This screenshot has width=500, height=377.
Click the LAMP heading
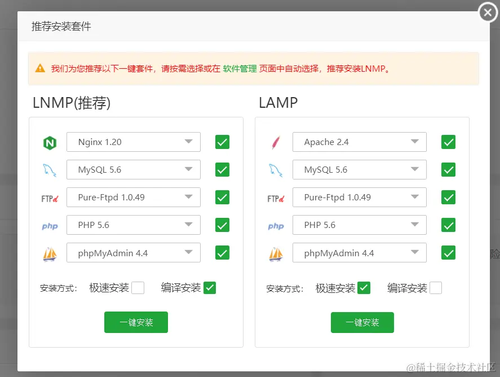point(278,103)
